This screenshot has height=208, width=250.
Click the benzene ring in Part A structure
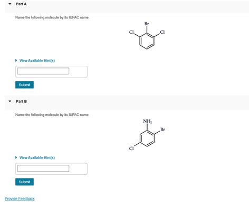point(147,41)
